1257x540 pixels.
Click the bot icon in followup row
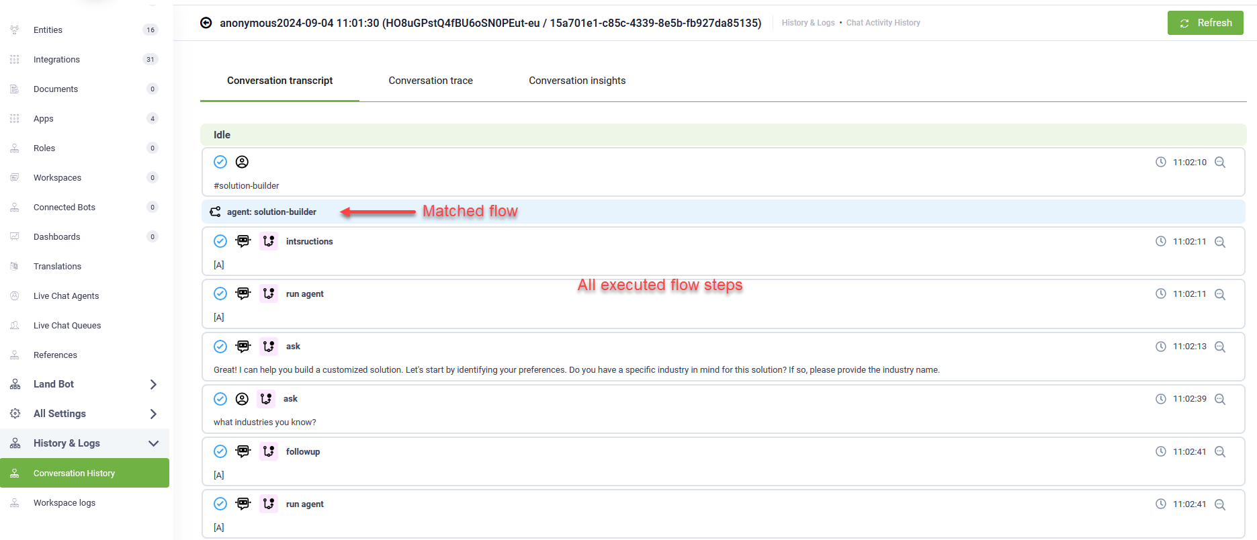pyautogui.click(x=243, y=451)
